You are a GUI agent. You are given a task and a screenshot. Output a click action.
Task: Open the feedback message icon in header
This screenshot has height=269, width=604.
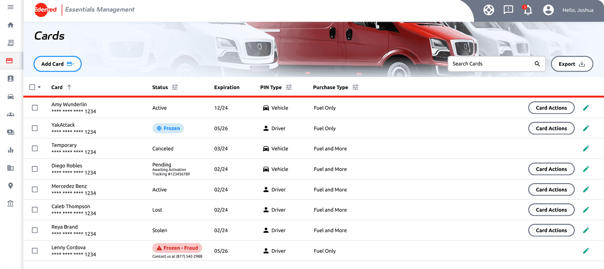pos(508,10)
